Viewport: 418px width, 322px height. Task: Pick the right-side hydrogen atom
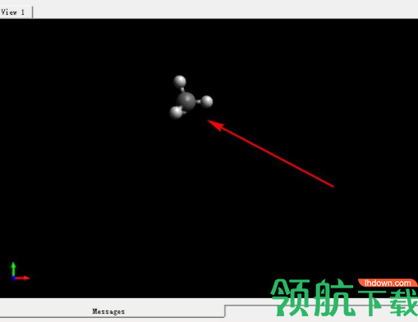coord(207,102)
